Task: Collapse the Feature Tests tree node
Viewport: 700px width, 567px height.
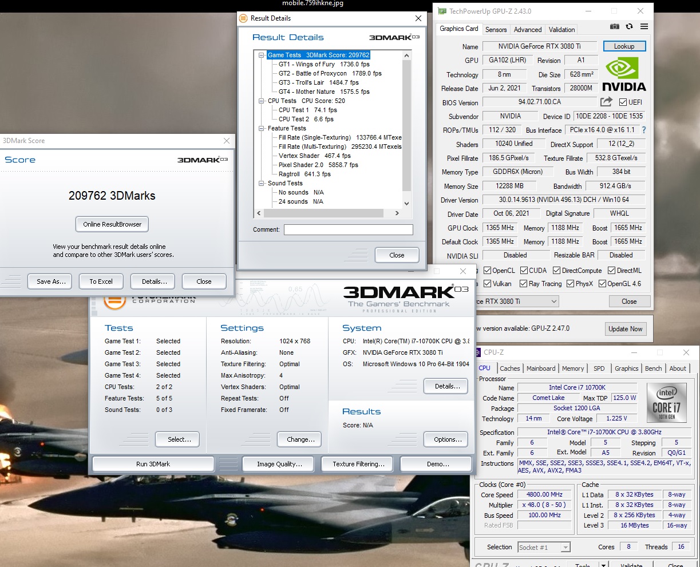Action: 262,129
